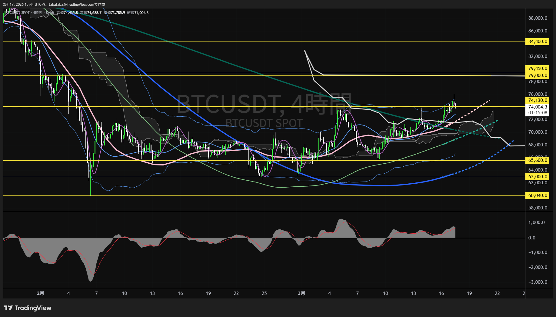Click the 3月 date on time axis

pos(301,293)
